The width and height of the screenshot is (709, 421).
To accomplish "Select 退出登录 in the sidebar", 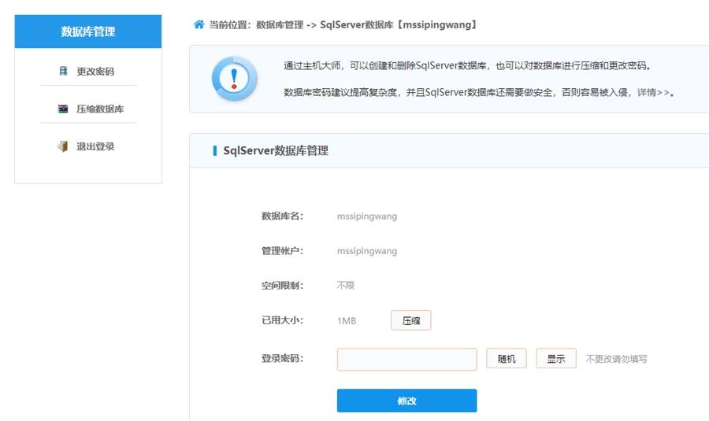I will pyautogui.click(x=95, y=146).
